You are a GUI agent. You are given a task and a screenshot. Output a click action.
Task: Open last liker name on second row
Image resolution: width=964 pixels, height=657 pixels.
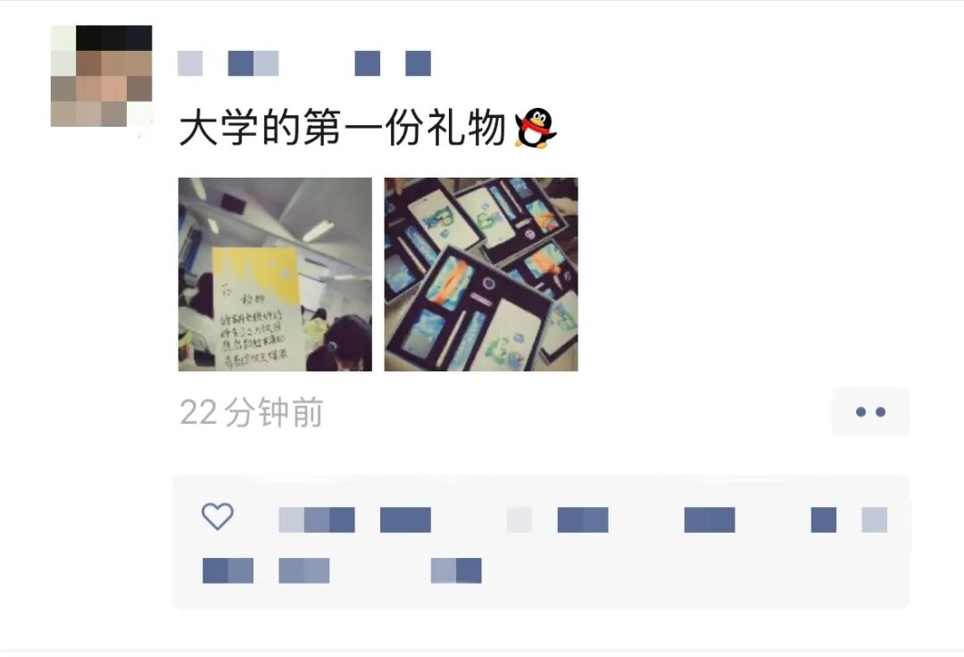pyautogui.click(x=456, y=570)
